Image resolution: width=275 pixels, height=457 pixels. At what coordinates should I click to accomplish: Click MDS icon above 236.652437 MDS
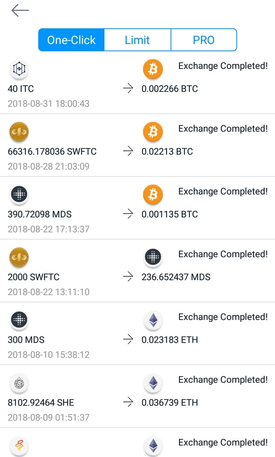coord(153,257)
